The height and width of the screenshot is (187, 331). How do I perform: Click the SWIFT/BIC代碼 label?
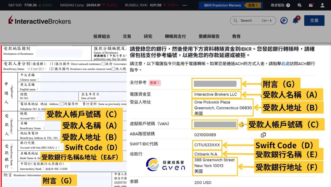[x=144, y=144]
